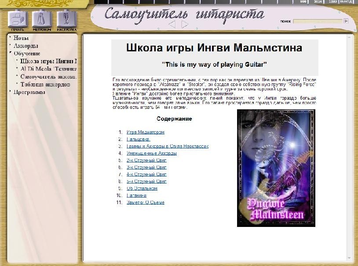Open the Игра Медиатором chapter link
The width and height of the screenshot is (358, 266).
pos(146,132)
